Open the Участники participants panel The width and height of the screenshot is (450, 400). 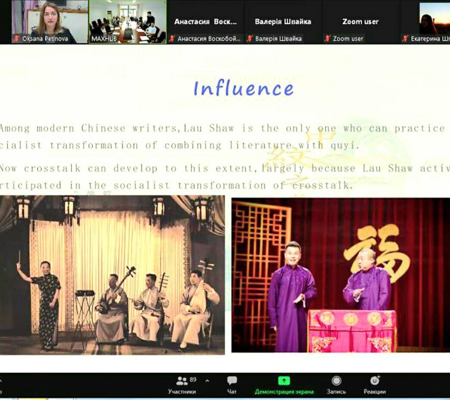(182, 385)
